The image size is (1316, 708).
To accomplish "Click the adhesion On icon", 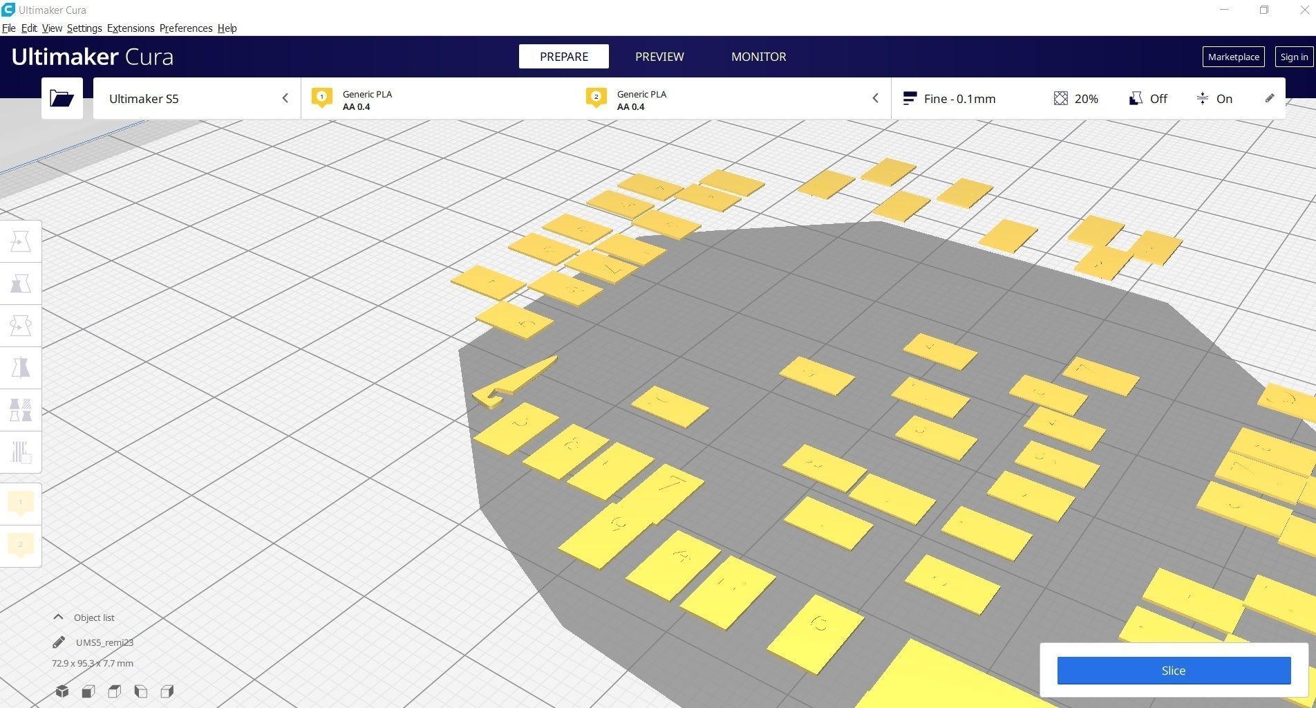I will pyautogui.click(x=1203, y=99).
